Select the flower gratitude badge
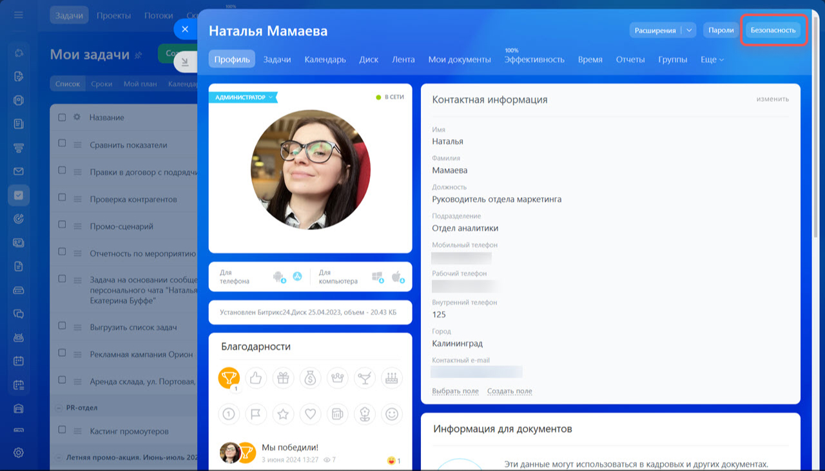The width and height of the screenshot is (825, 471). 365,414
